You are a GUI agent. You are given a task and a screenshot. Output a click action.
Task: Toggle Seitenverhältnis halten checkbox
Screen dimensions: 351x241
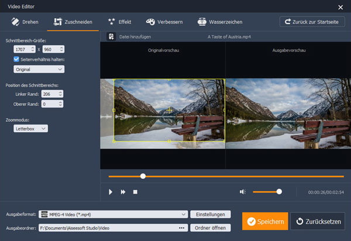pyautogui.click(x=16, y=59)
